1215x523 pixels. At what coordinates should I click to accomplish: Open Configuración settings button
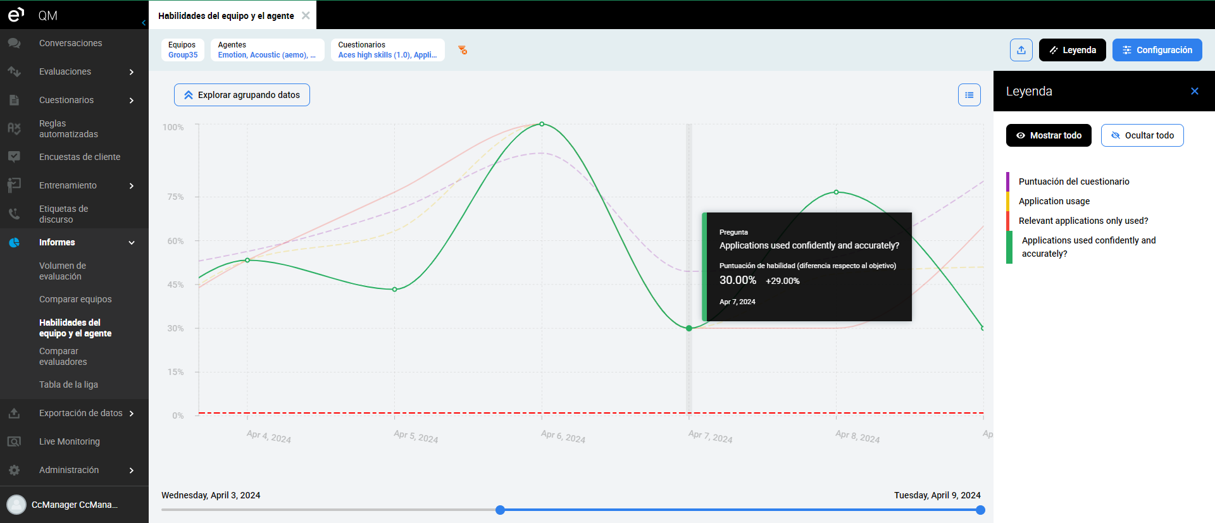click(1157, 50)
